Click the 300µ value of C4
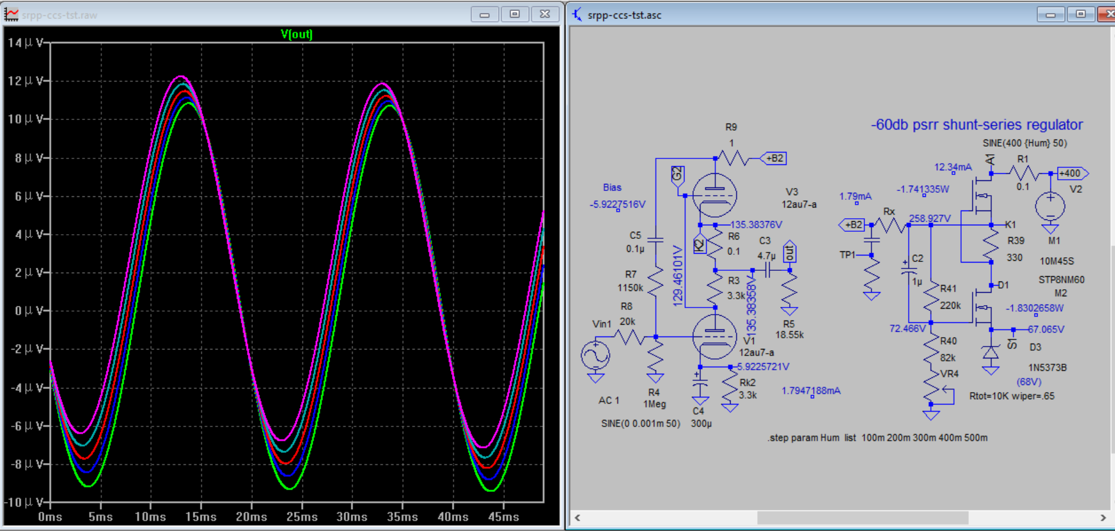Screen dimensions: 1115x531 pos(701,424)
